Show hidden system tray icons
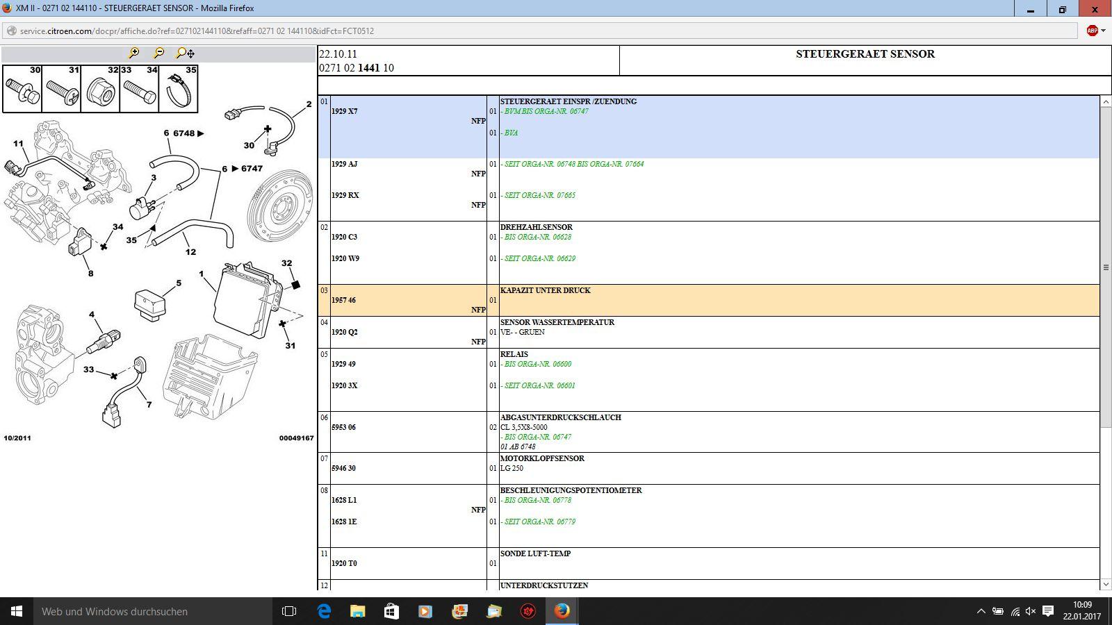This screenshot has height=625, width=1112. coord(981,611)
